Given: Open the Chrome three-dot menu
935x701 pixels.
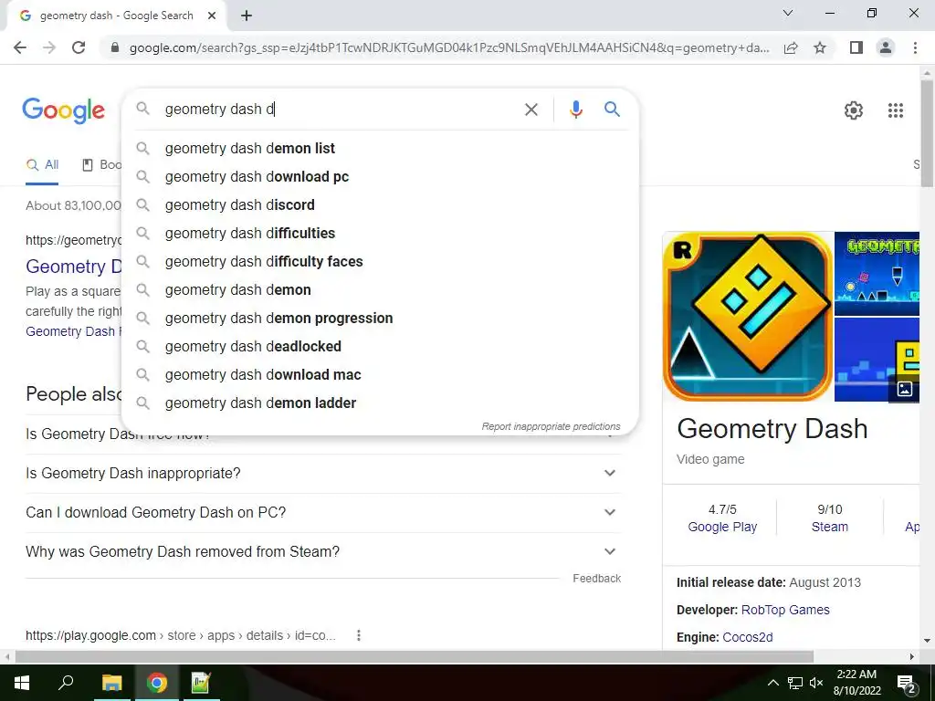Looking at the screenshot, I should pos(915,47).
